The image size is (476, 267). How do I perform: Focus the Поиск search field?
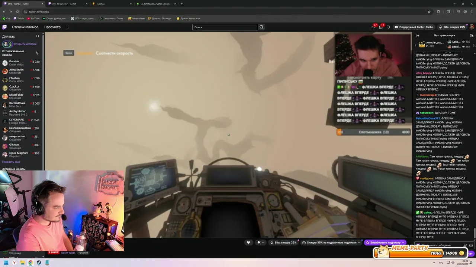pos(225,27)
